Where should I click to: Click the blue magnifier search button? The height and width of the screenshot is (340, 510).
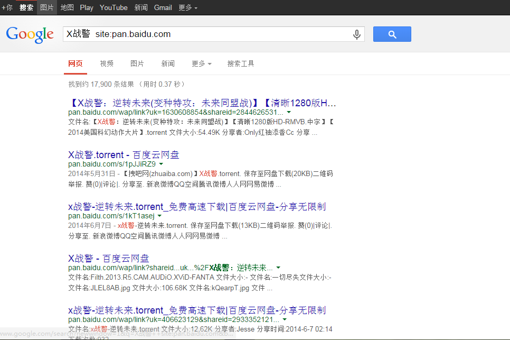coord(392,34)
